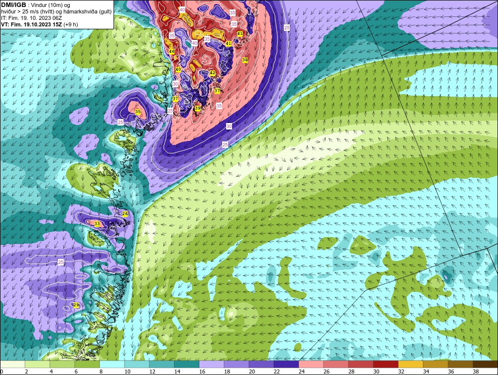Click the yellow peak-gust marker '38'
The image size is (498, 375).
(x=245, y=60)
